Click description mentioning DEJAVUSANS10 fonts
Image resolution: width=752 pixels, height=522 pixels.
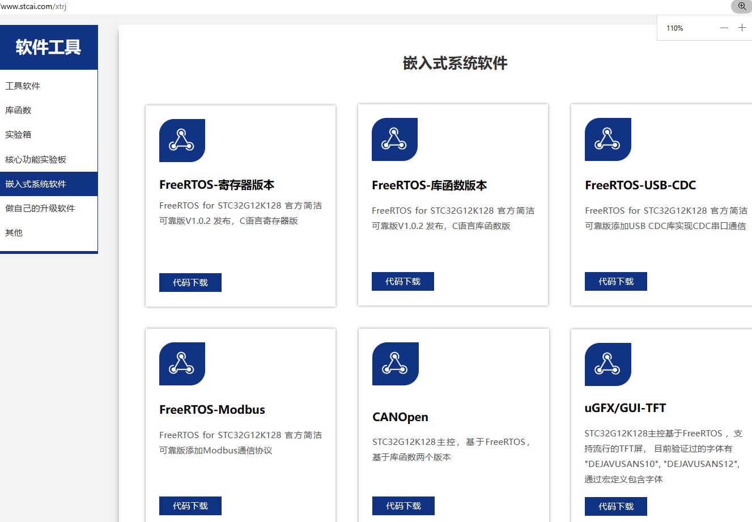[664, 456]
